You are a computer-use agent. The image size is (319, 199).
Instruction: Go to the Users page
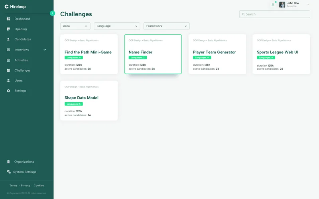pyautogui.click(x=18, y=81)
